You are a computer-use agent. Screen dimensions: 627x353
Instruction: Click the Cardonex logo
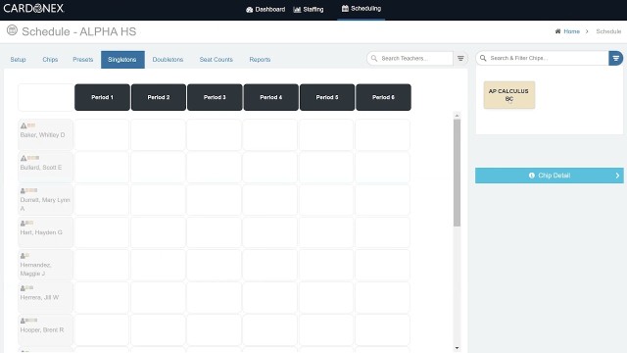pos(33,9)
